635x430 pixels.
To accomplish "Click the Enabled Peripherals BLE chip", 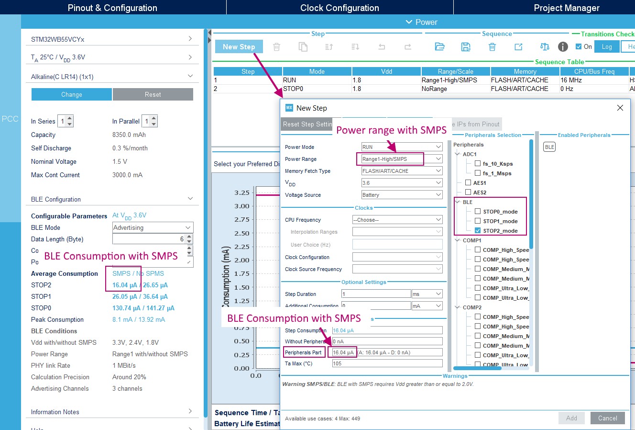I will point(549,147).
